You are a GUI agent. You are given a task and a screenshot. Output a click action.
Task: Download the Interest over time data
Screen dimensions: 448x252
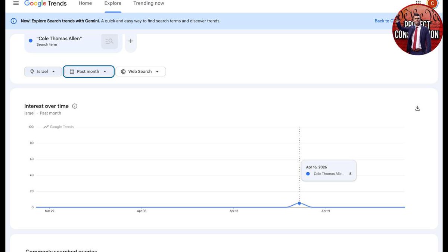417,108
